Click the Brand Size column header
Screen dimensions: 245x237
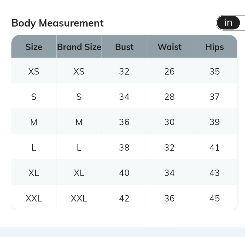(79, 46)
